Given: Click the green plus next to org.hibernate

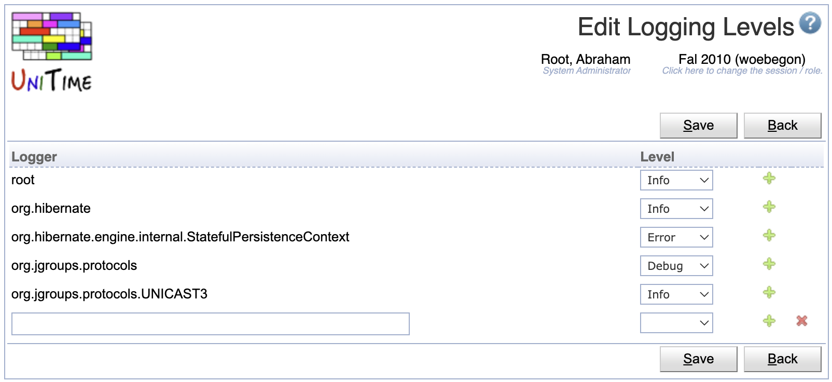Looking at the screenshot, I should [769, 207].
